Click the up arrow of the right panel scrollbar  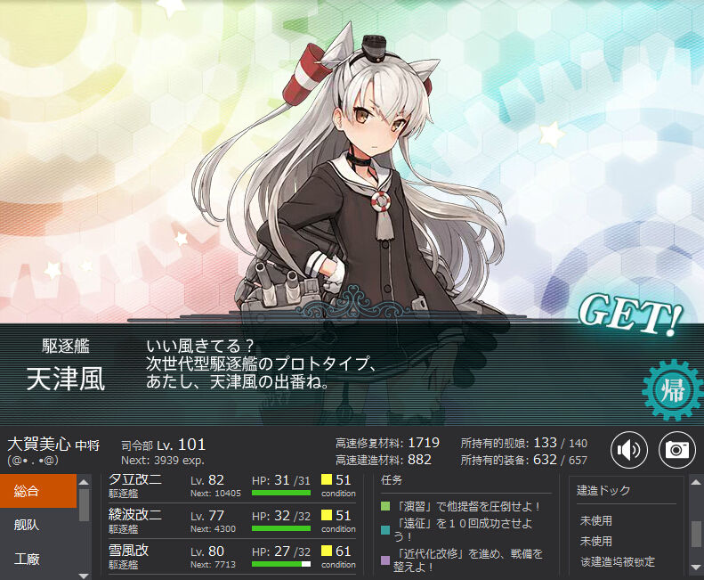coord(696,481)
